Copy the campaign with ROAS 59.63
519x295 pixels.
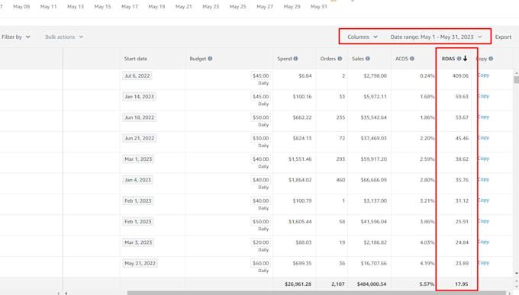[484, 96]
